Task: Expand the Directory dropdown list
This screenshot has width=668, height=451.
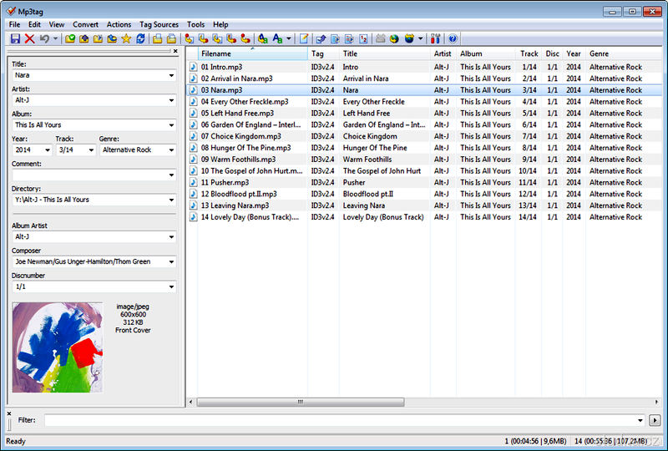Action: [x=170, y=200]
